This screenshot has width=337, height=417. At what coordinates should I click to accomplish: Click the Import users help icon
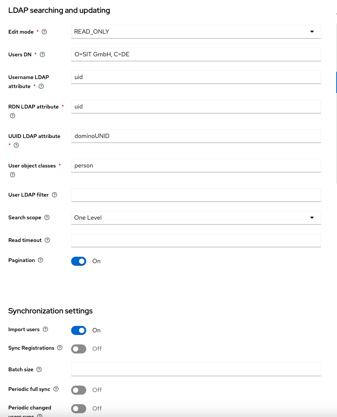coord(45,330)
